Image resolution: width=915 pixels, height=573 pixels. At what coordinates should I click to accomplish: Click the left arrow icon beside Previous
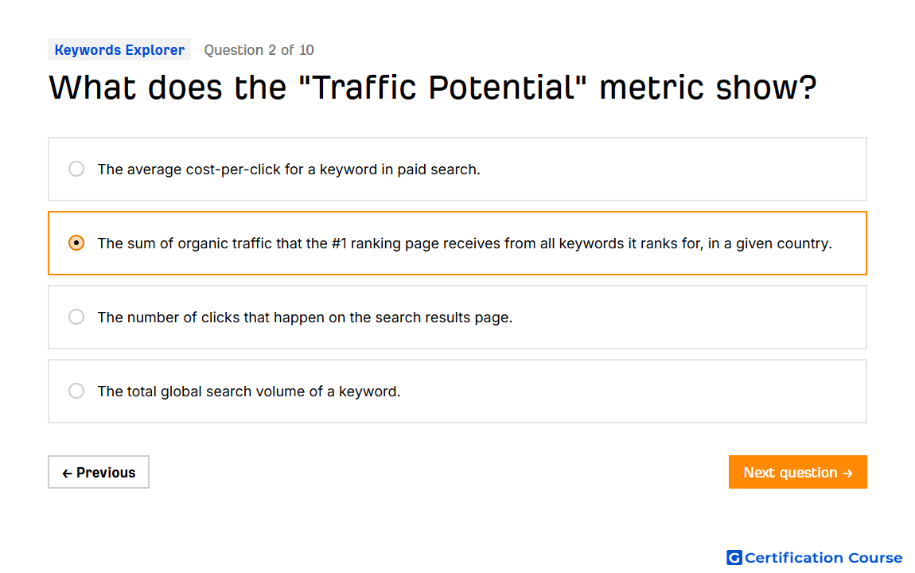tap(67, 474)
